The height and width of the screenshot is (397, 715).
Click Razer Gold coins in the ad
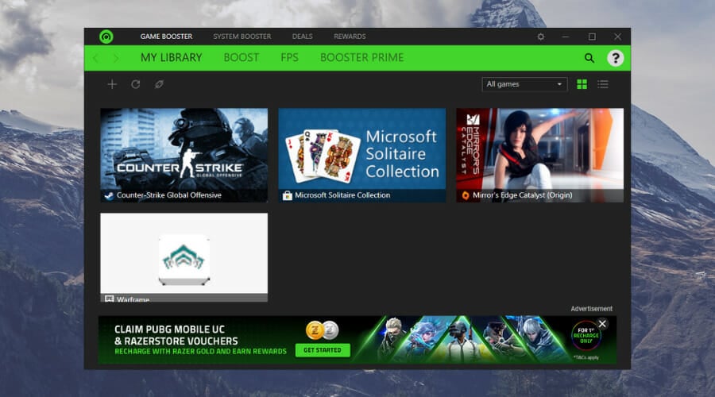coord(323,330)
